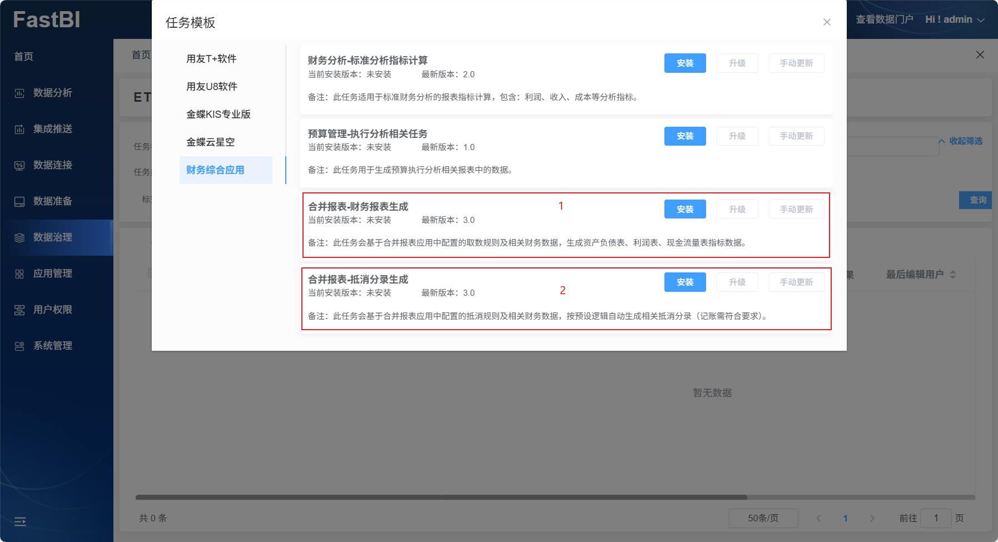Collapse the sidebar with bottom menu icon
998x542 pixels.
coord(20,521)
